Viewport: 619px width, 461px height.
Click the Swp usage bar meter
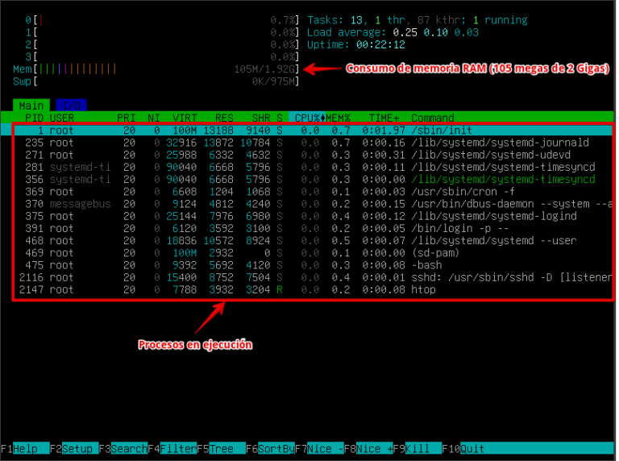coord(156,81)
